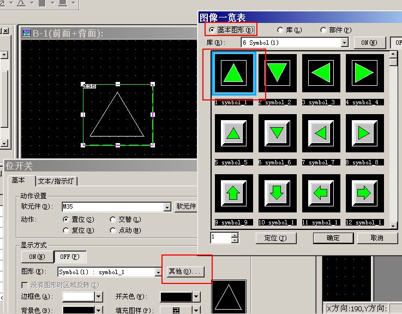Image resolution: width=402 pixels, height=314 pixels.
Task: Pick the symbol_8 small right triangle
Action: click(365, 133)
